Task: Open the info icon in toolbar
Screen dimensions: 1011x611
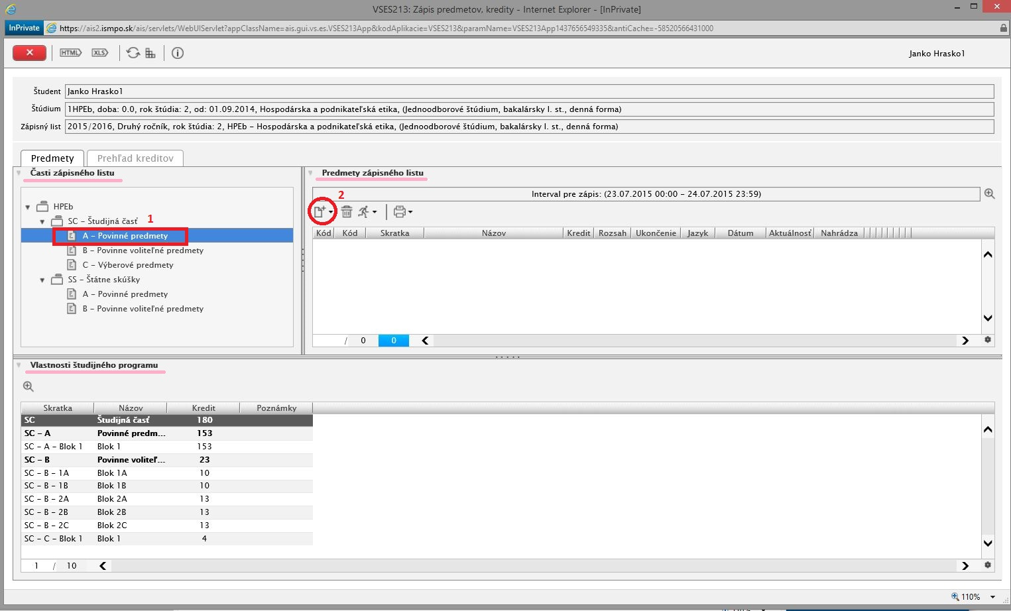Action: [x=178, y=53]
